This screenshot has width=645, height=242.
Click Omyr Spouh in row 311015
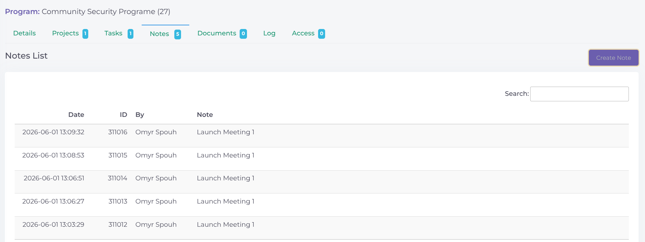click(x=156, y=155)
